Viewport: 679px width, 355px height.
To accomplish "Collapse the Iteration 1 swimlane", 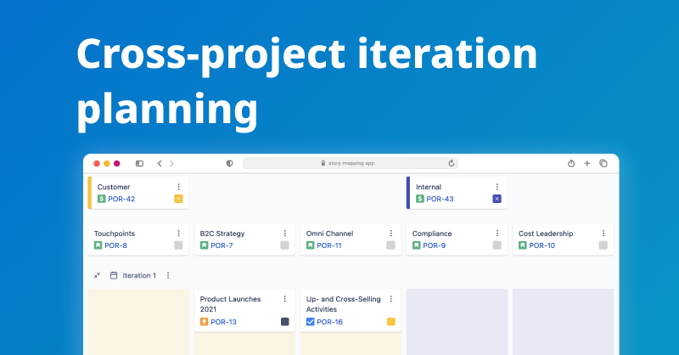I will click(x=97, y=275).
